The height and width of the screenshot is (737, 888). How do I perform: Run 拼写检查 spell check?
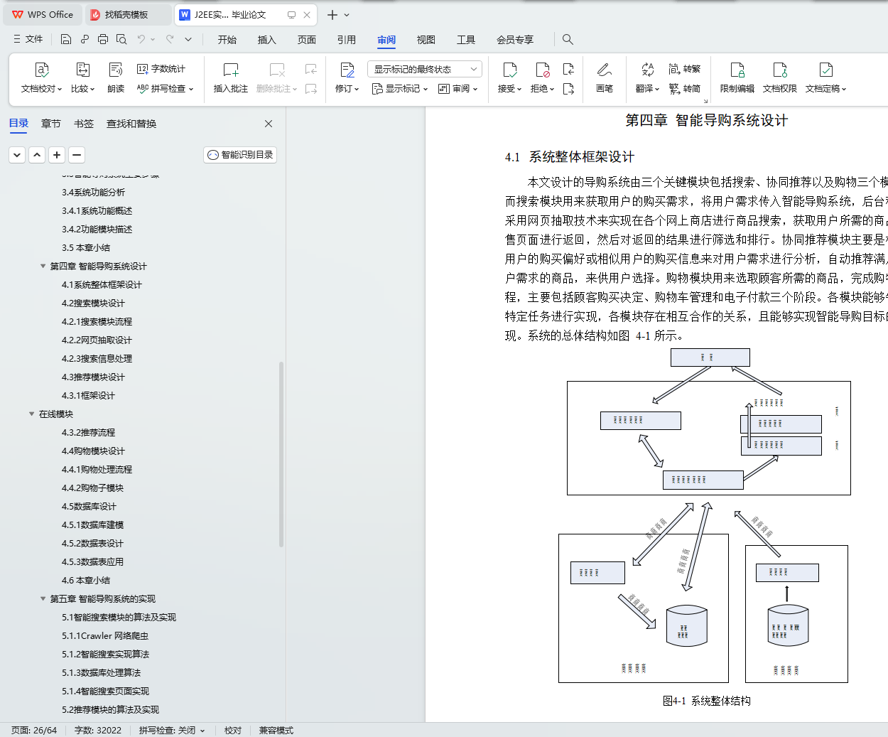(x=165, y=89)
